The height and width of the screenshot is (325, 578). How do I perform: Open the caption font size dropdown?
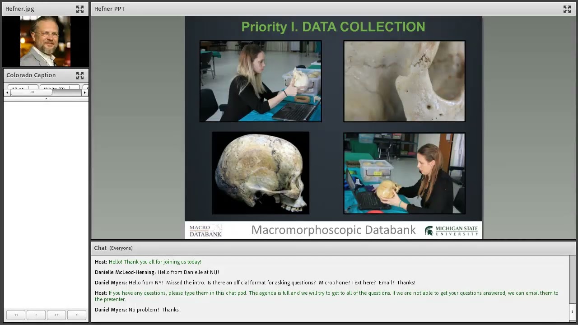click(23, 87)
